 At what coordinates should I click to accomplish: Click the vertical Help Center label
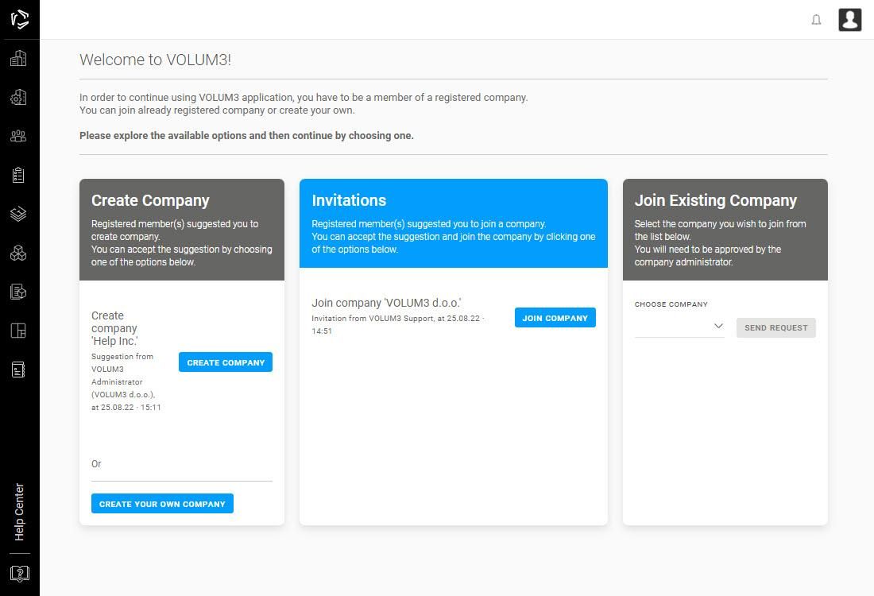pyautogui.click(x=20, y=512)
